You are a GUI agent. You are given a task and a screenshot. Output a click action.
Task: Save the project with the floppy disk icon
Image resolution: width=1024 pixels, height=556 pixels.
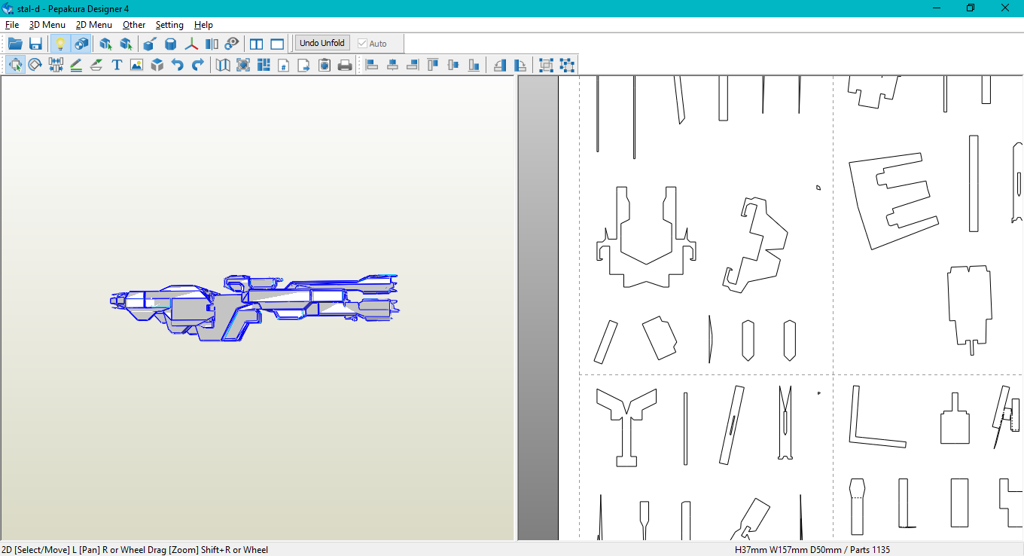click(35, 44)
